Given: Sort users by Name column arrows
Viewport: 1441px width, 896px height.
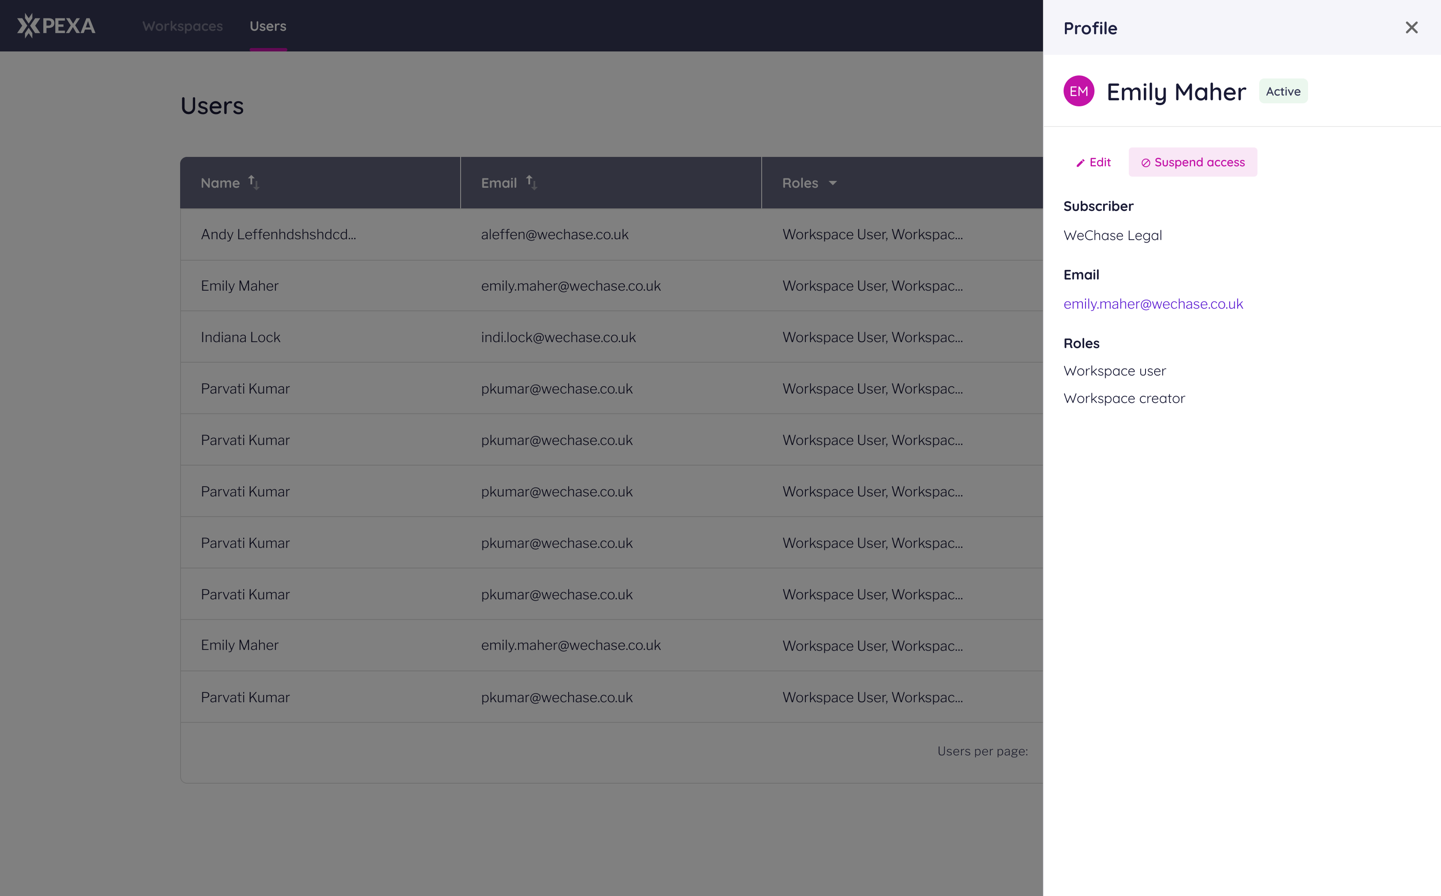Looking at the screenshot, I should (254, 183).
